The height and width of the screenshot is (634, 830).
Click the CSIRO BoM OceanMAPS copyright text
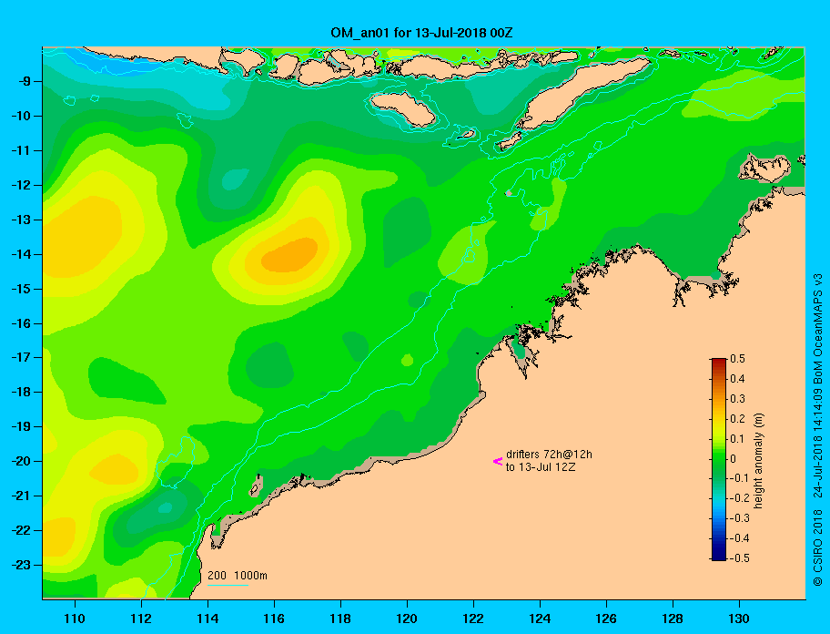coord(818,430)
